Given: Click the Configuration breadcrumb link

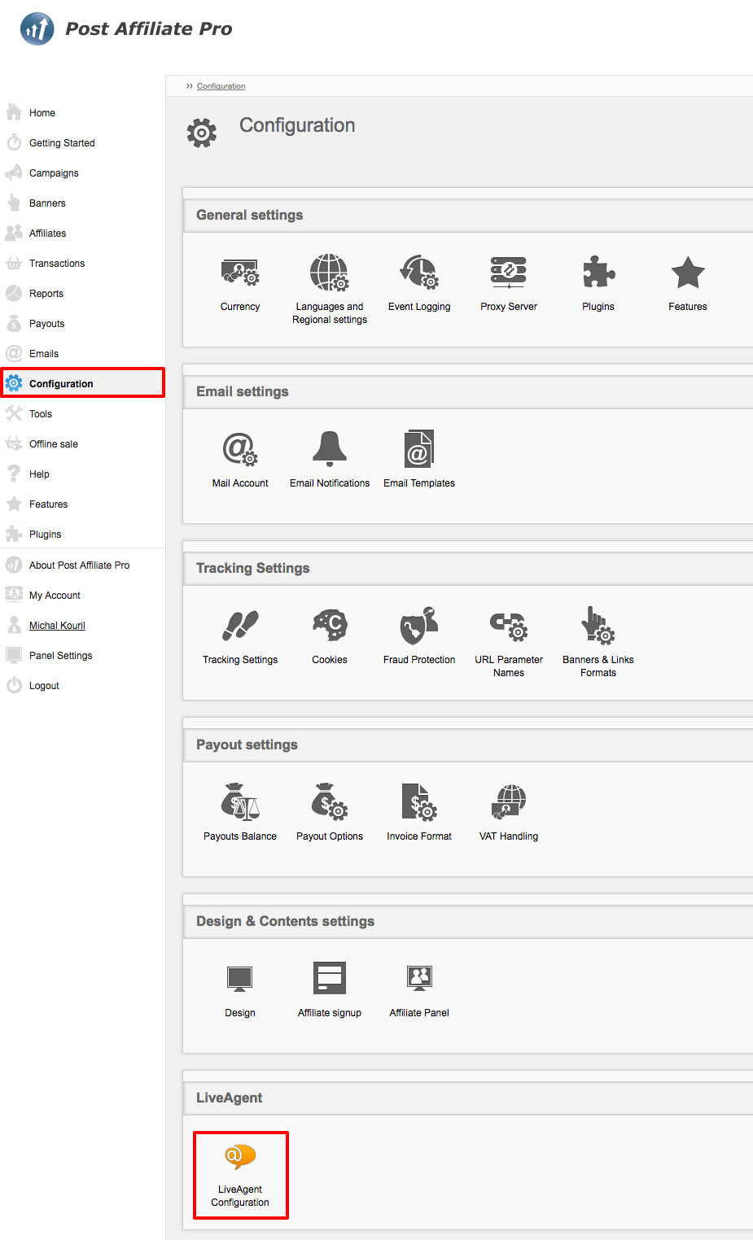Looking at the screenshot, I should [221, 86].
